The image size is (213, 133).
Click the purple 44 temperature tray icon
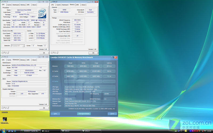[192, 131]
